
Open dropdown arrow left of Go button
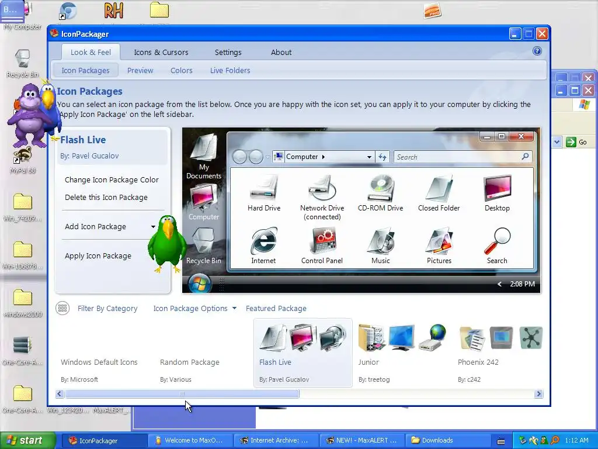pos(557,142)
